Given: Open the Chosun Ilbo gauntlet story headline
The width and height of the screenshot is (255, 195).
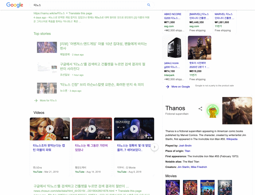Looking at the screenshot, I should pyautogui.click(x=102, y=66).
